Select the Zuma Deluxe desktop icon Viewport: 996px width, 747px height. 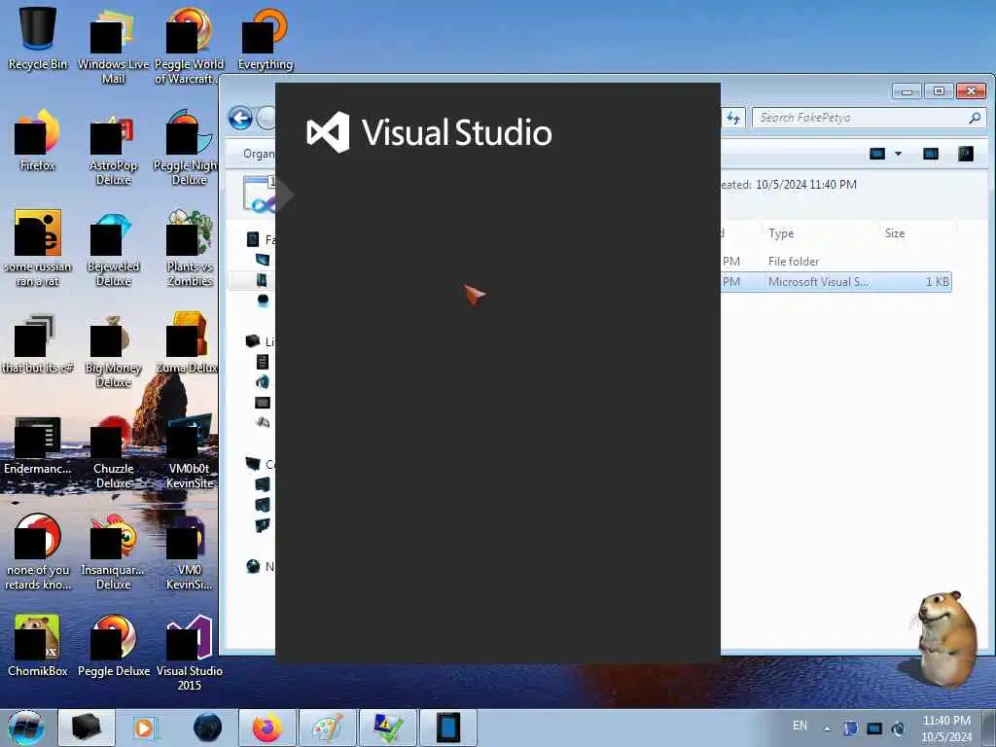click(x=187, y=341)
